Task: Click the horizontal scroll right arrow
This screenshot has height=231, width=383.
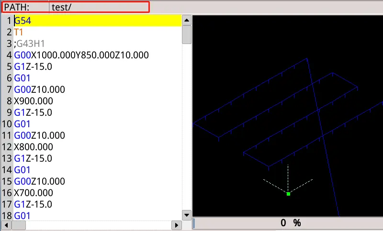Action: point(177,225)
